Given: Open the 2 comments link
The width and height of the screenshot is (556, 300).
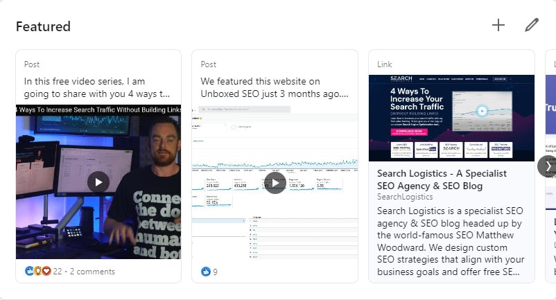Looking at the screenshot, I should click(x=93, y=272).
